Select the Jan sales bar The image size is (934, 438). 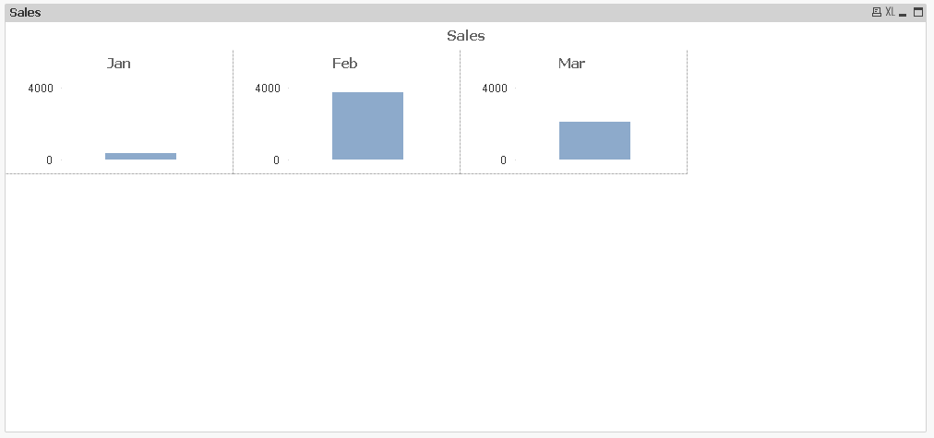(140, 156)
